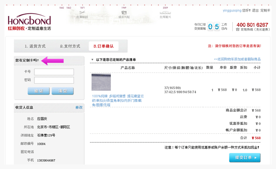The width and height of the screenshot is (276, 169).
Task: Collapse the customized product list triangle
Action: tap(92, 60)
